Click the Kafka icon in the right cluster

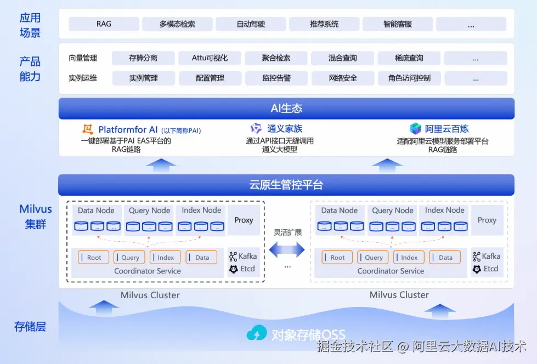[x=476, y=257]
